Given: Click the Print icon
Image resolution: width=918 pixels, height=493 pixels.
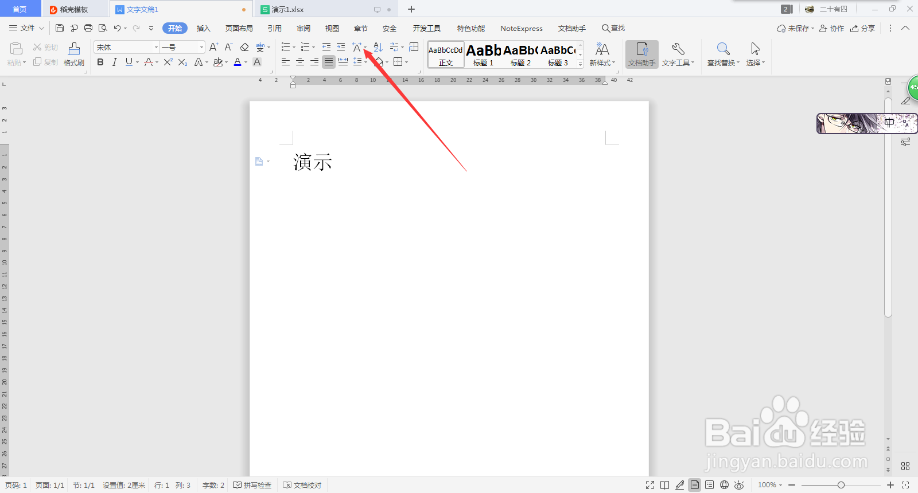Looking at the screenshot, I should [x=88, y=28].
